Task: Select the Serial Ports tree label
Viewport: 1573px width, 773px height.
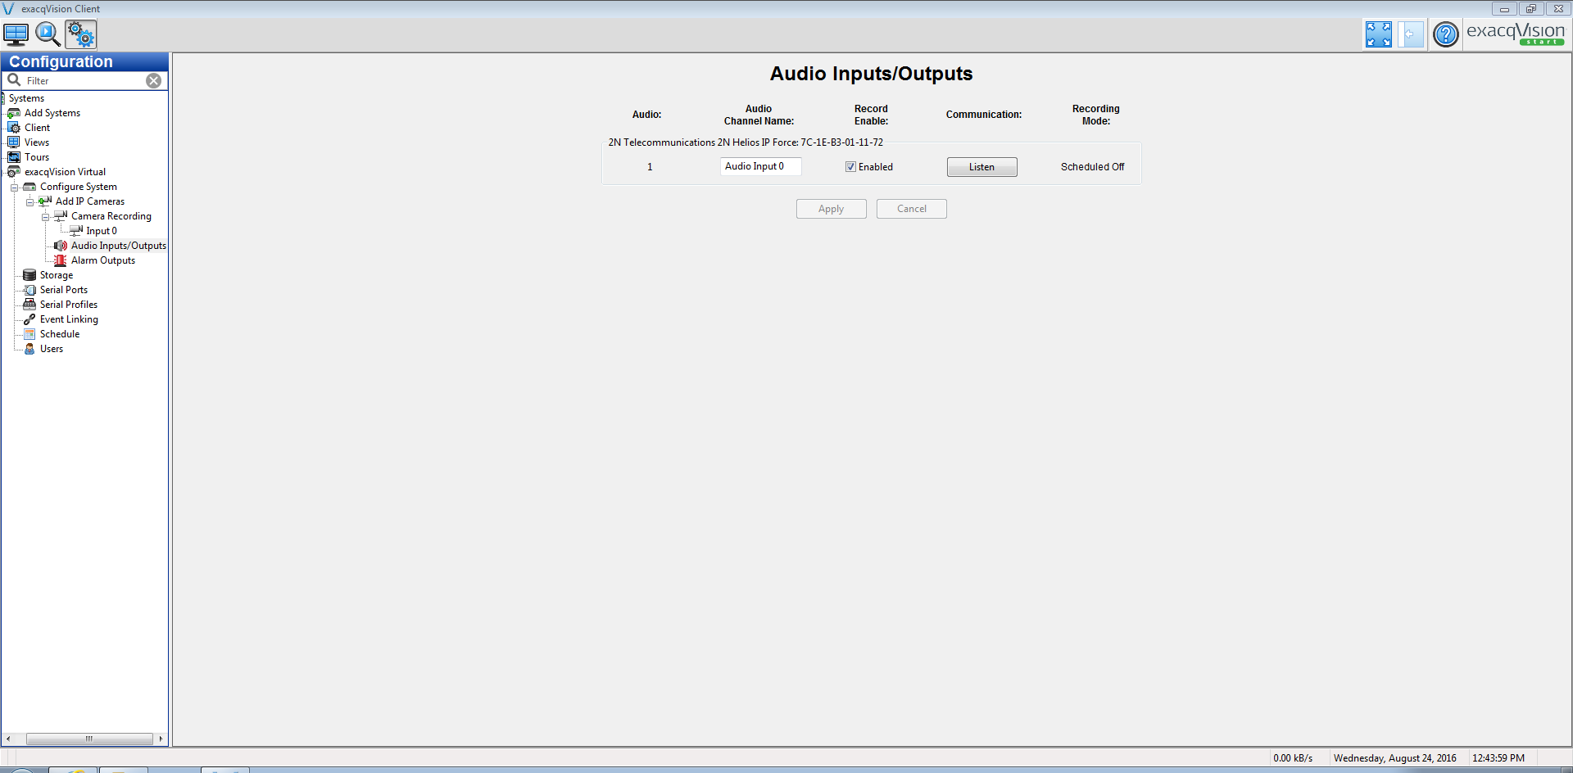Action: pyautogui.click(x=64, y=290)
